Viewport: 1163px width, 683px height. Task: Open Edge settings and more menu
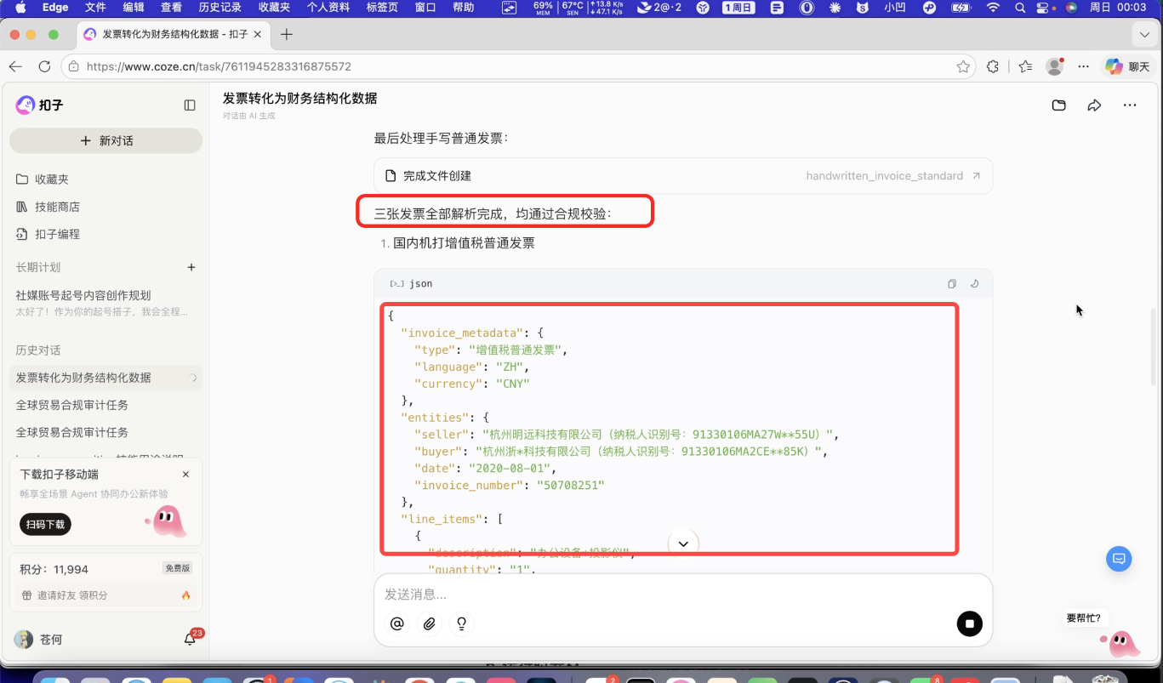(1083, 66)
